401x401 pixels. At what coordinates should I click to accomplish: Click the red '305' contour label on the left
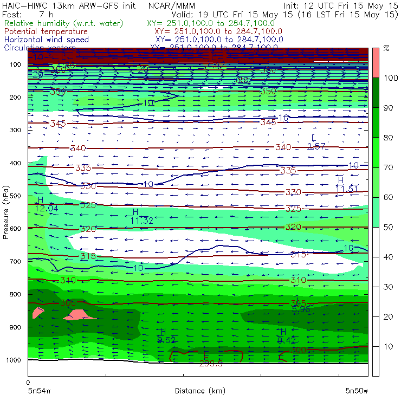tap(68, 303)
